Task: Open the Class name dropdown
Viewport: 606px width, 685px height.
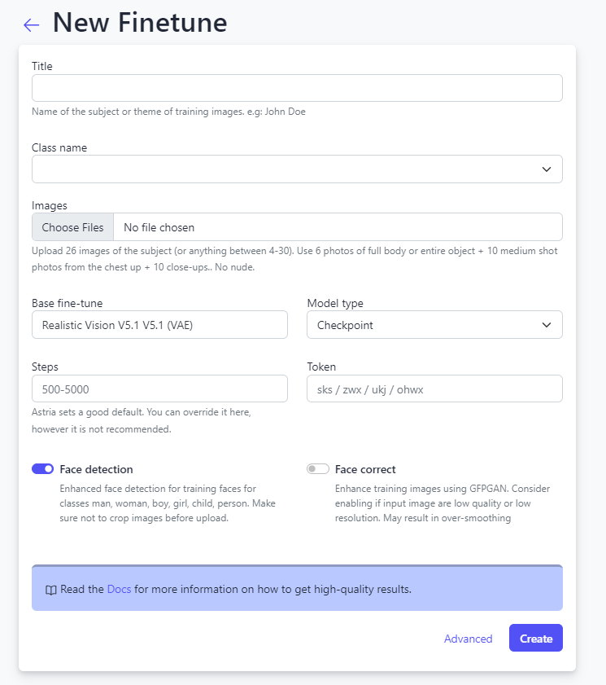Action: click(297, 169)
